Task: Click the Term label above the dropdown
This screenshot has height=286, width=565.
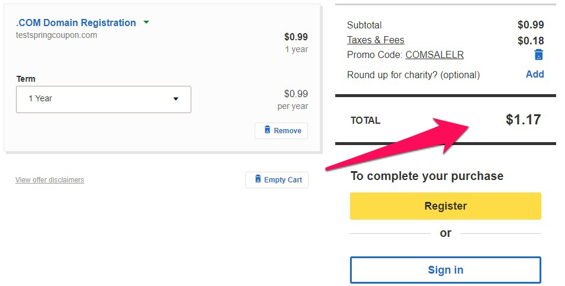Action: coord(26,79)
